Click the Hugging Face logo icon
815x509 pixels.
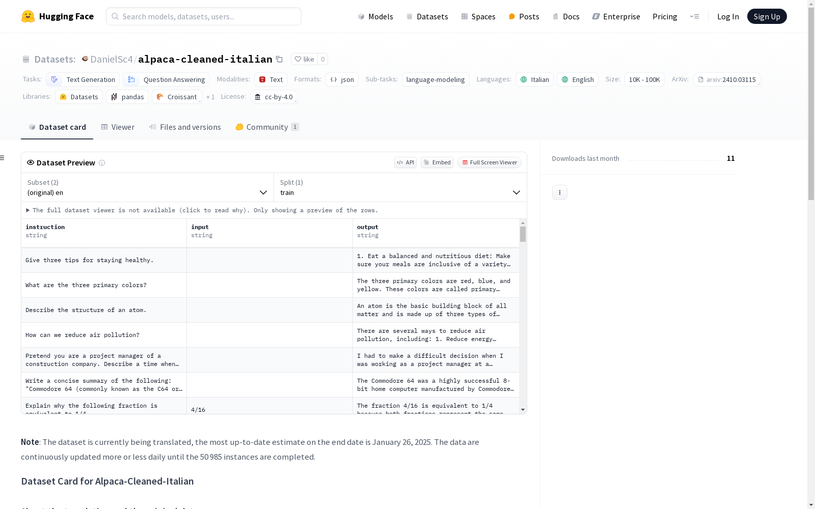(x=28, y=16)
